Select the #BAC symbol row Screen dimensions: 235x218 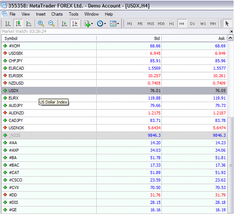(114, 165)
